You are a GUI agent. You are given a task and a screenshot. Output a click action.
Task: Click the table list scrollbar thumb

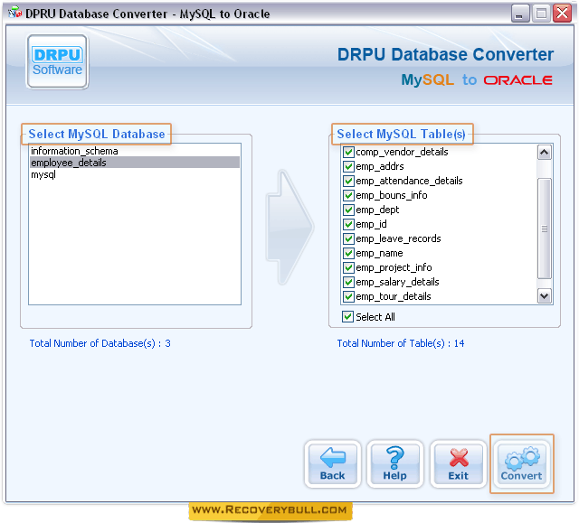click(x=545, y=229)
